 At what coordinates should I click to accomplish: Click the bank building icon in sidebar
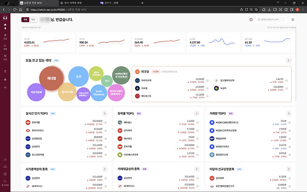point(5,71)
